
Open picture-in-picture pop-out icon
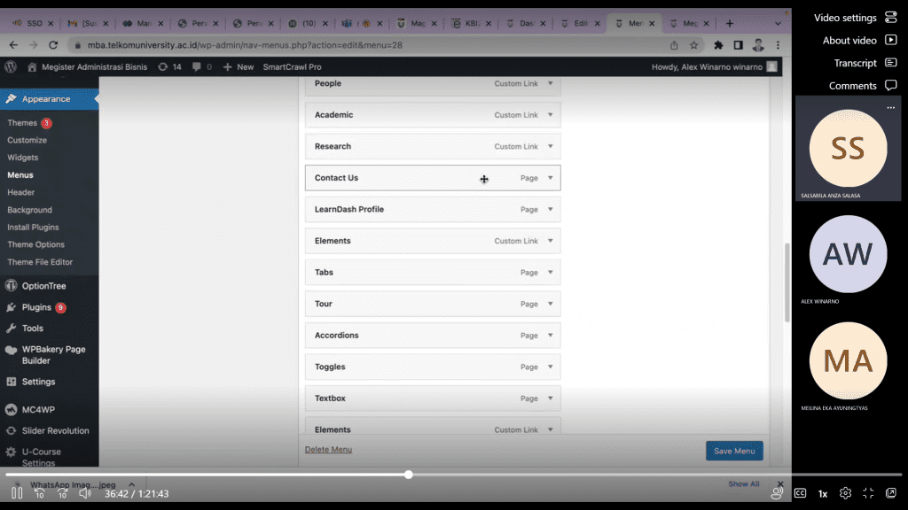pos(891,493)
